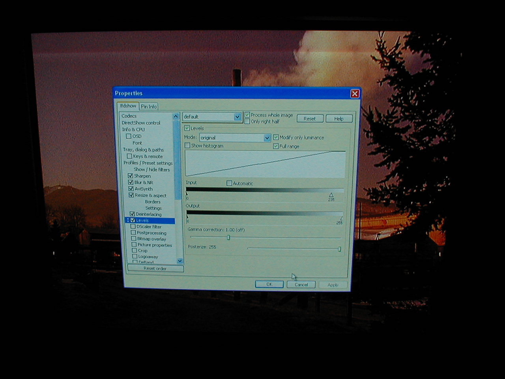Enable the Bitmap overlay checkbox

click(x=134, y=239)
